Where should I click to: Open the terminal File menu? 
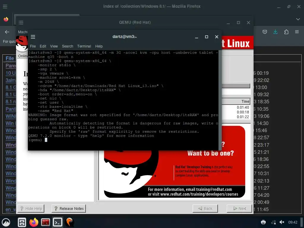click(x=33, y=46)
